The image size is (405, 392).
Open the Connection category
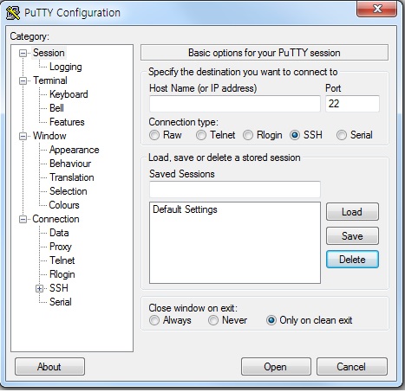click(x=56, y=219)
